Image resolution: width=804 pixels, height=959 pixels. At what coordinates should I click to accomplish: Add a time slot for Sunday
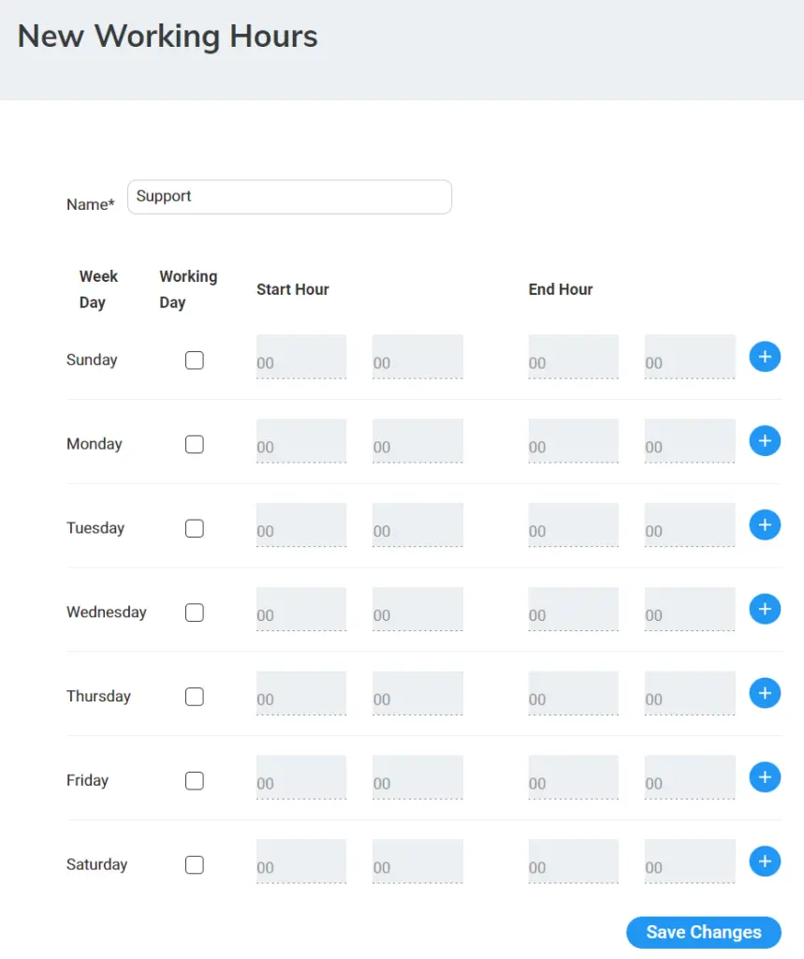point(765,357)
